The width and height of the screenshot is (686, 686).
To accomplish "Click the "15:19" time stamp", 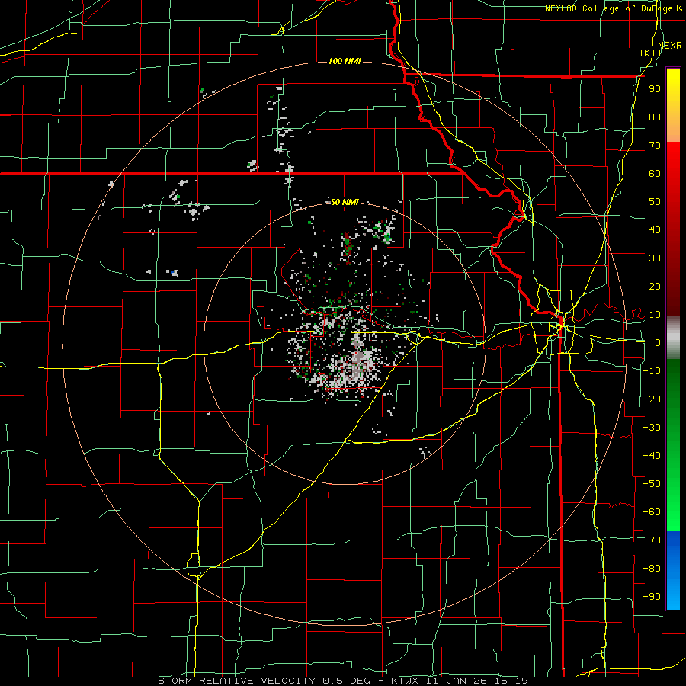I will [511, 681].
